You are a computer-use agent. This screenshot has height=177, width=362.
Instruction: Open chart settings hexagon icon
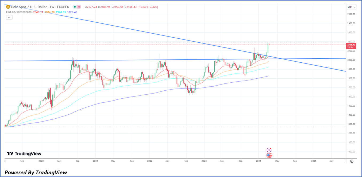pyautogui.click(x=352, y=161)
